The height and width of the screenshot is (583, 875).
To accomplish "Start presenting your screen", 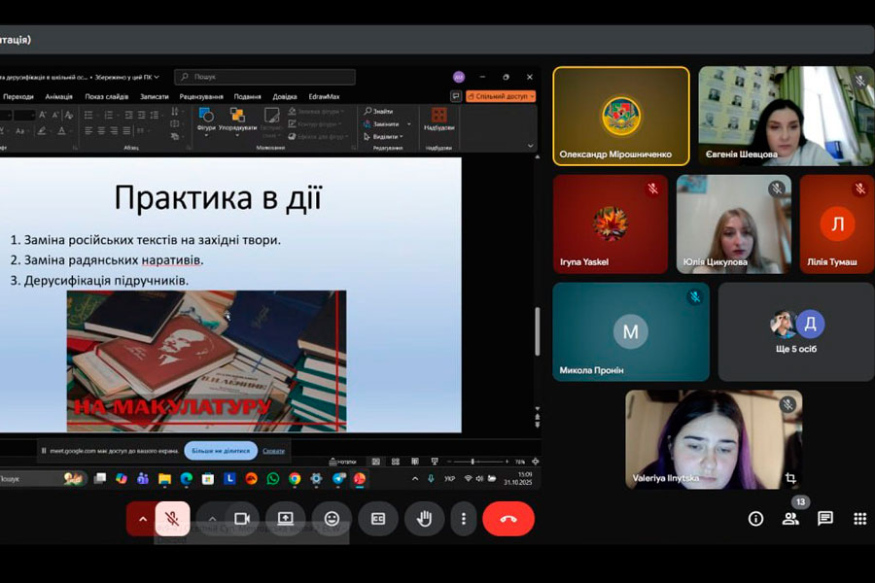I will [x=286, y=519].
